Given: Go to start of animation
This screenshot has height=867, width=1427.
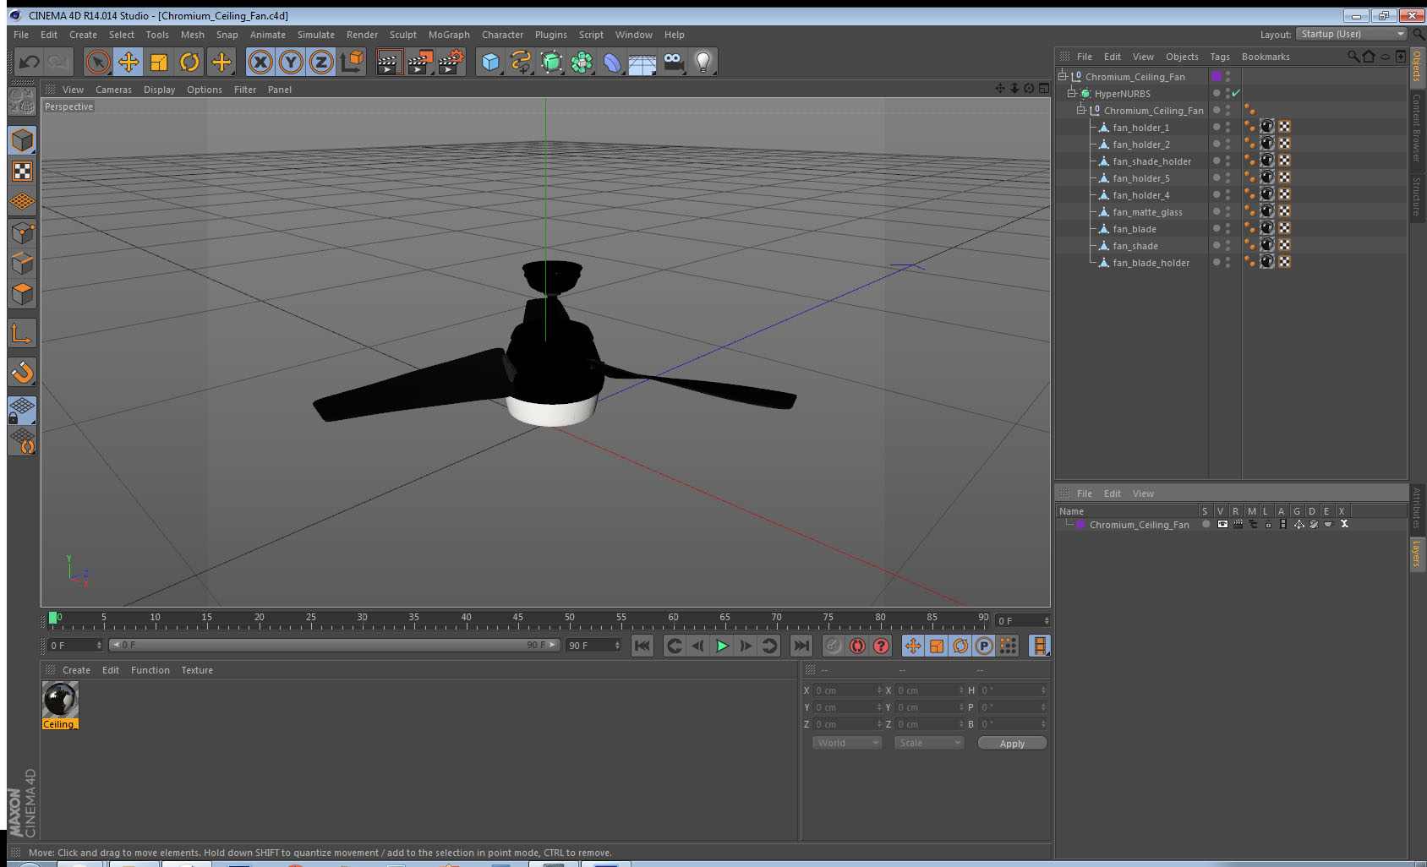Looking at the screenshot, I should tap(642, 646).
